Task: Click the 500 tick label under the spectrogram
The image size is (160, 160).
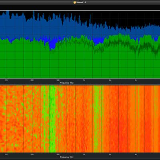Action: click(x=58, y=154)
